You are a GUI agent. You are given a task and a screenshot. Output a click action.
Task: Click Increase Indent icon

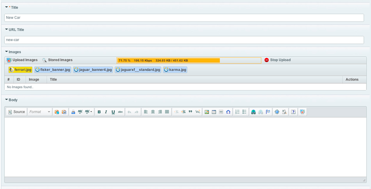pyautogui.click(x=183, y=112)
